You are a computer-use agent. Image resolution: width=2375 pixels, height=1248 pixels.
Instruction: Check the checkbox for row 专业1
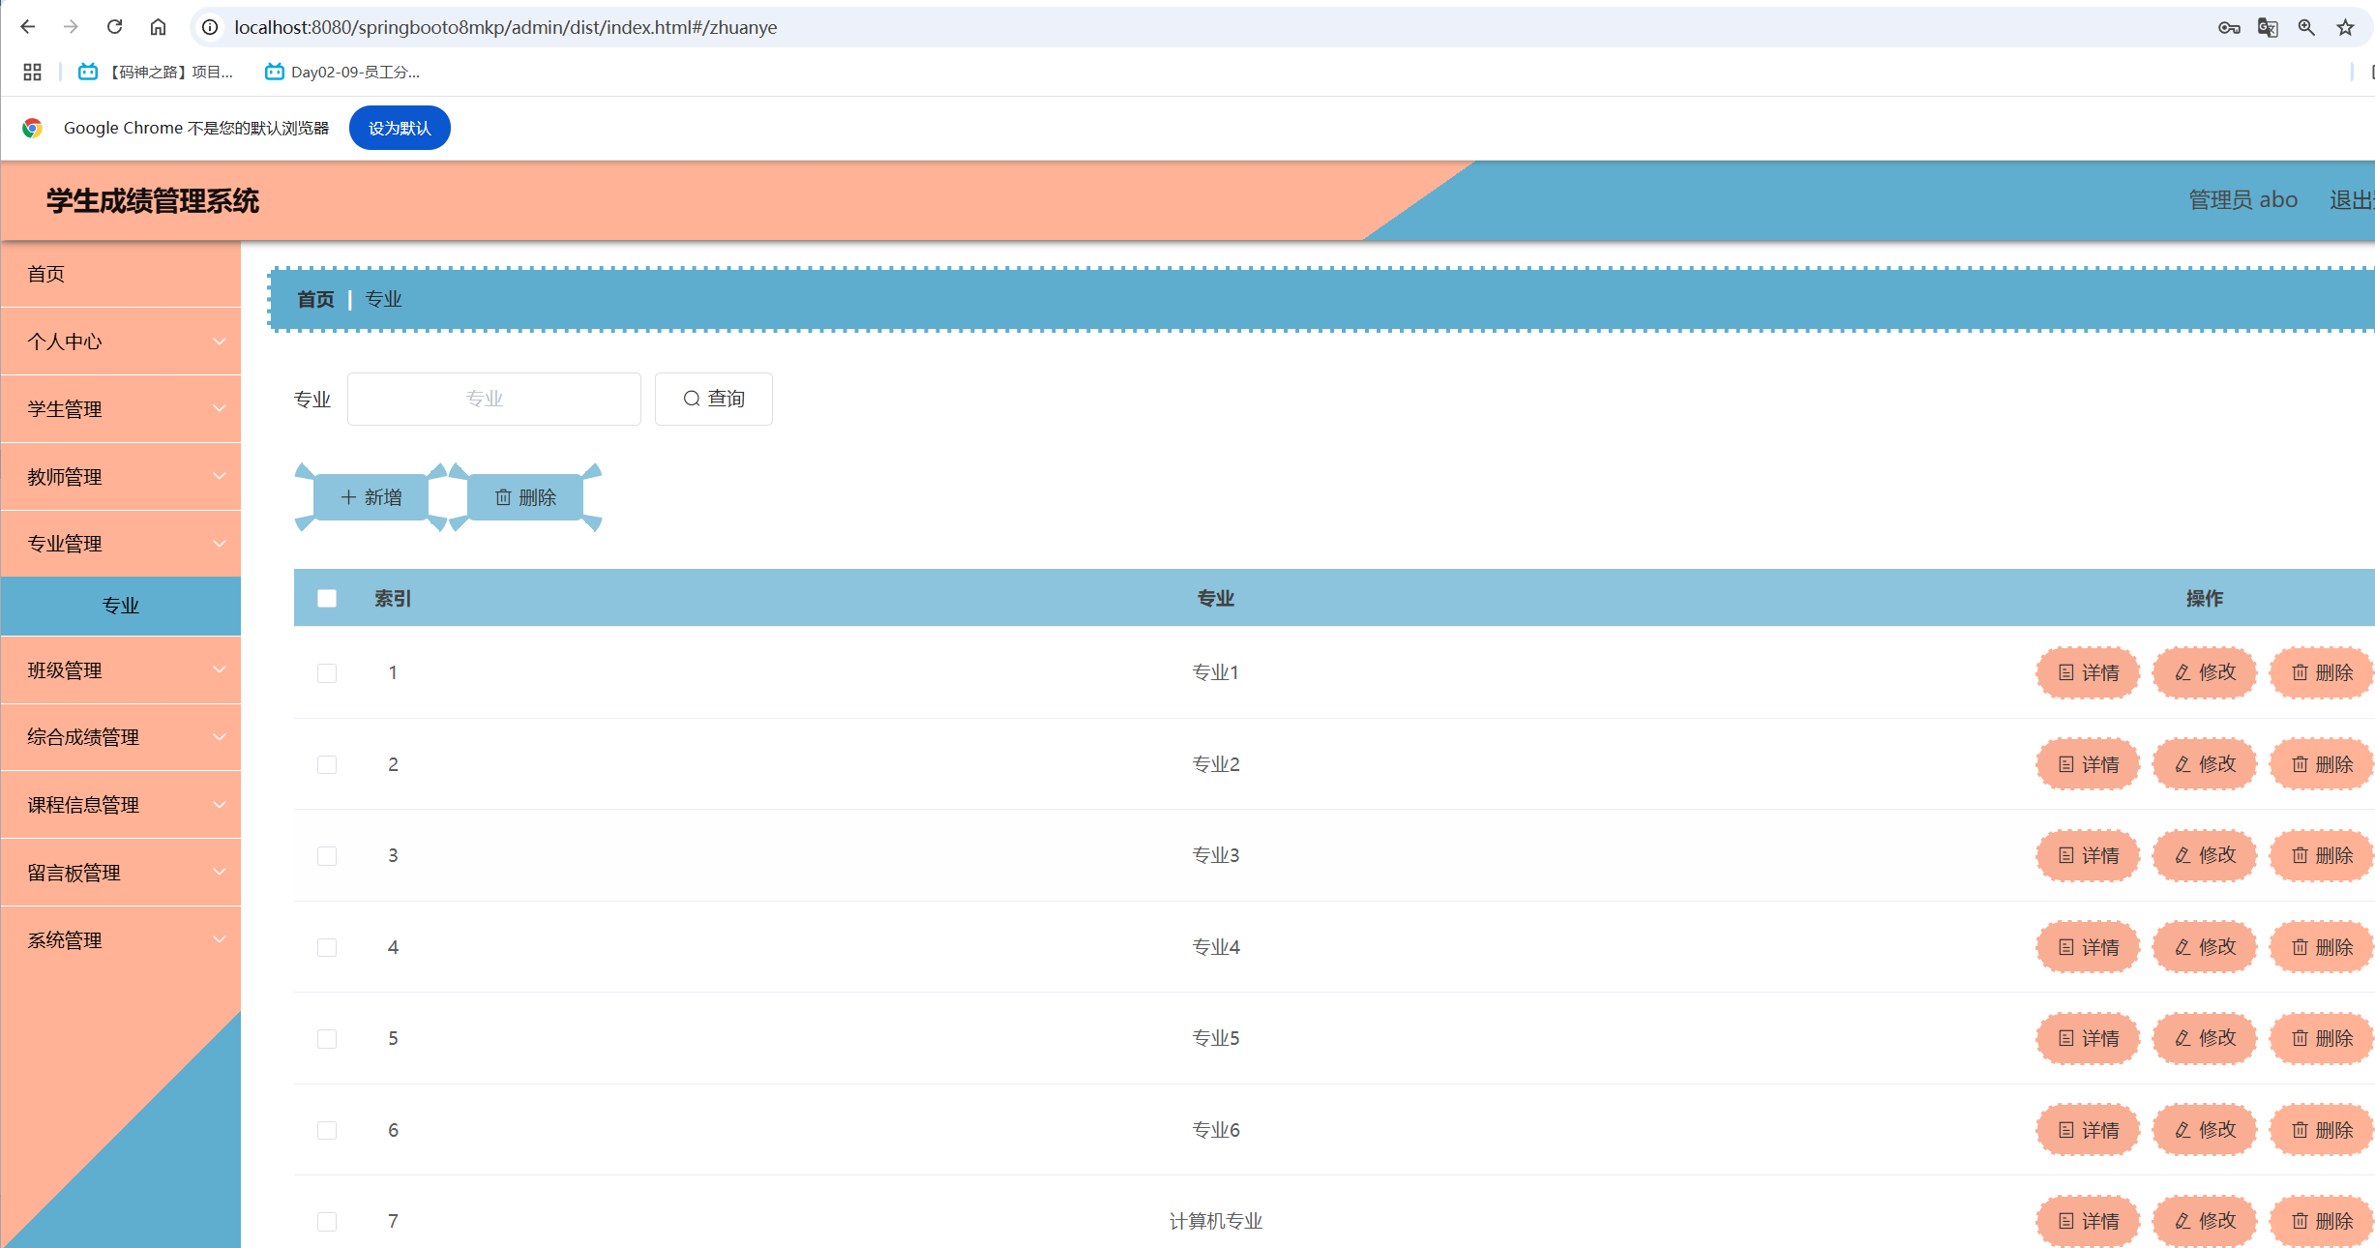327,673
